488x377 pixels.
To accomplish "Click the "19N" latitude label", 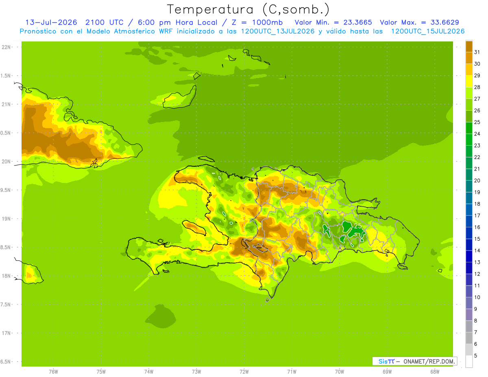I will click(6, 219).
